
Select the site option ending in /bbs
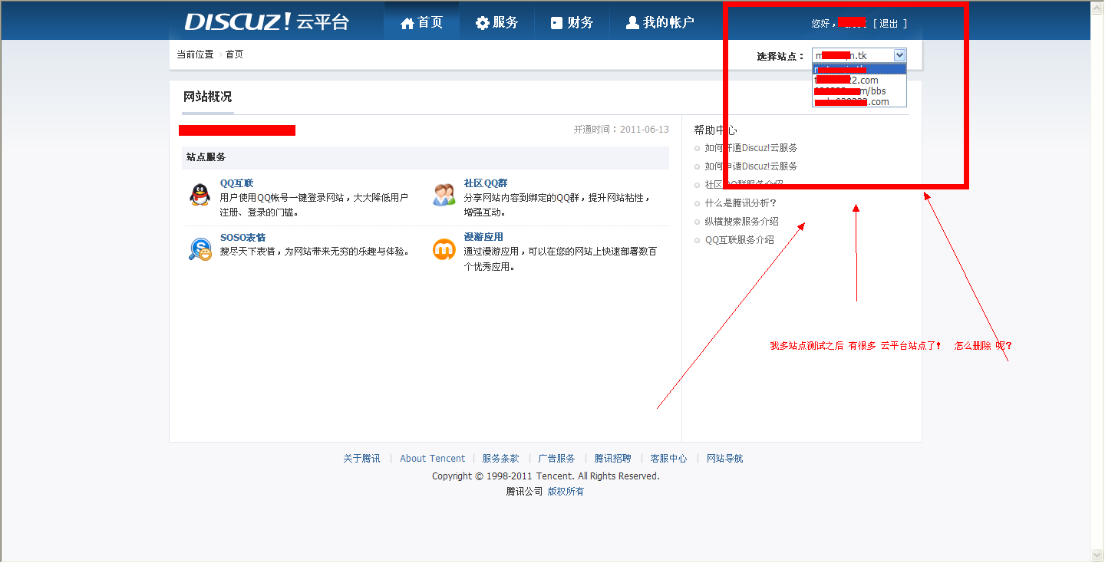pos(859,91)
